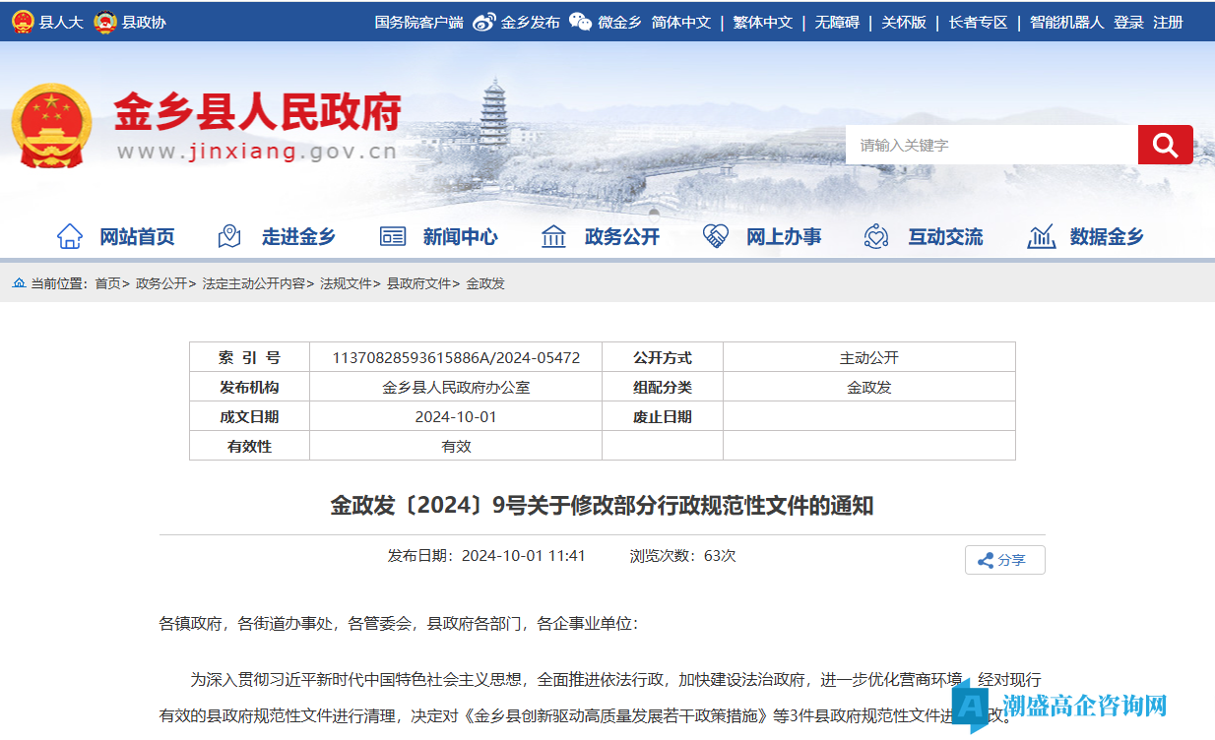The height and width of the screenshot is (740, 1215).
Task: Open the 智能机器人 link
Action: [x=1066, y=22]
